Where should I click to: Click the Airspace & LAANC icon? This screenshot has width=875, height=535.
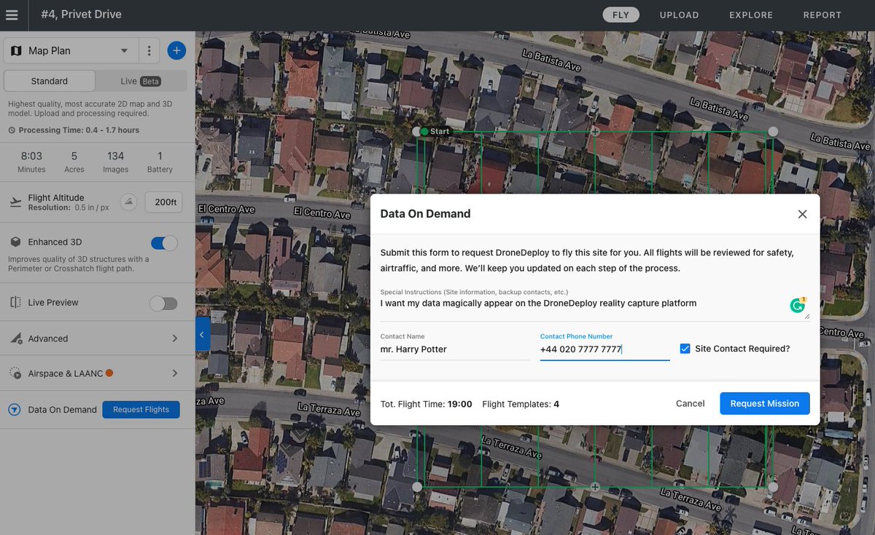tap(15, 373)
